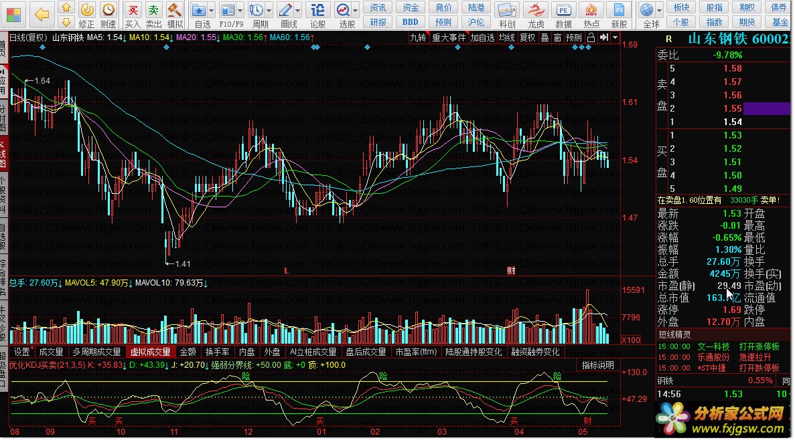Click the 修正 refresh icon
The width and height of the screenshot is (795, 440).
pos(86,15)
